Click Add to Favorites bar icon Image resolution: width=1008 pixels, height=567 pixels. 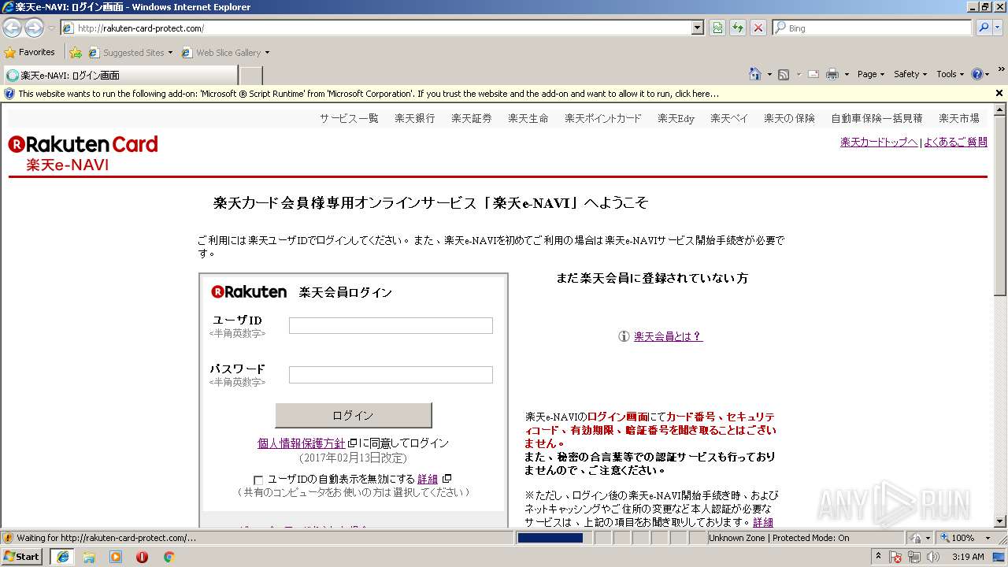[x=76, y=53]
